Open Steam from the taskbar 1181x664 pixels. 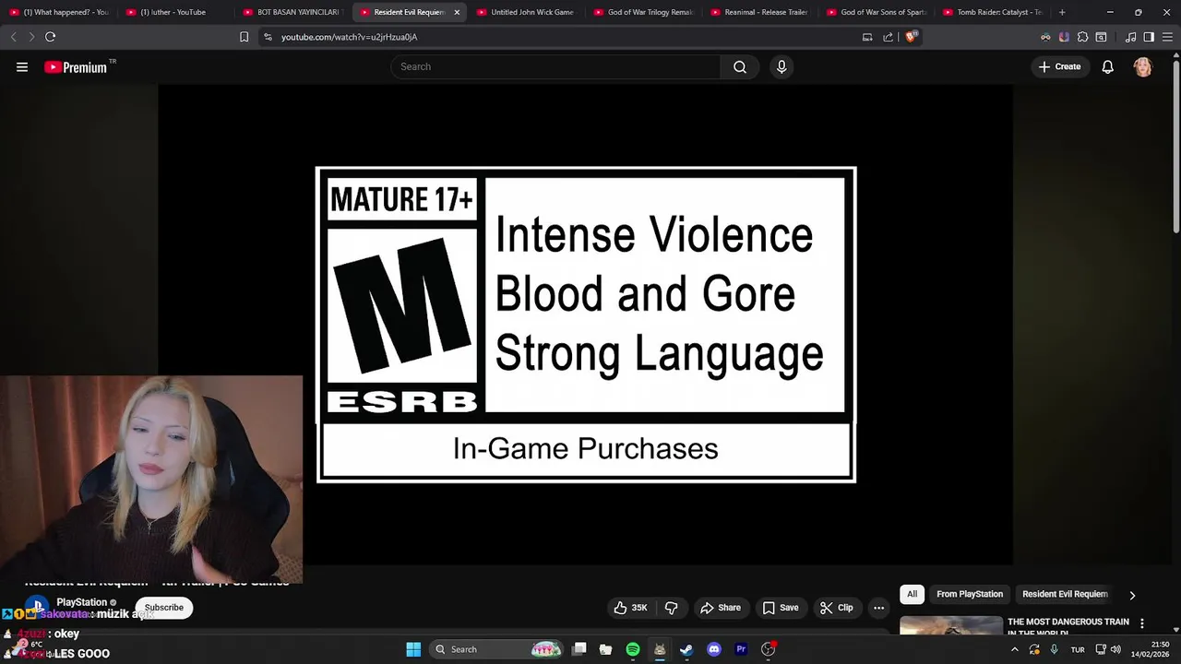[686, 649]
